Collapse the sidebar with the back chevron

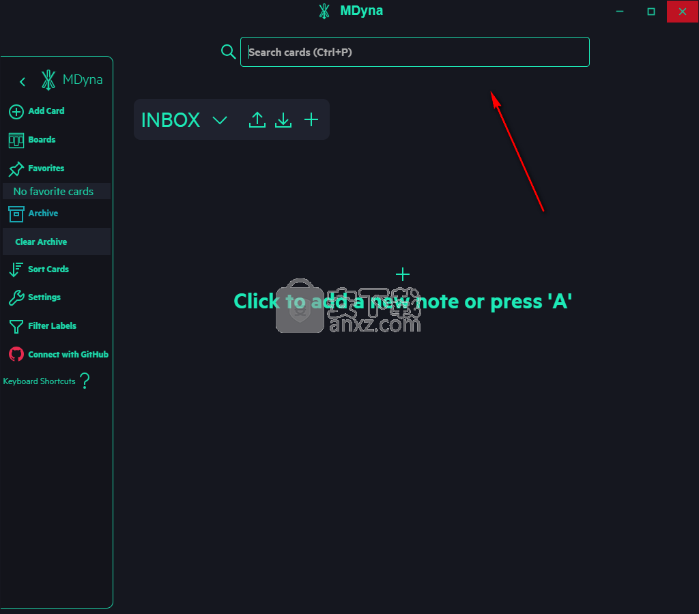23,82
